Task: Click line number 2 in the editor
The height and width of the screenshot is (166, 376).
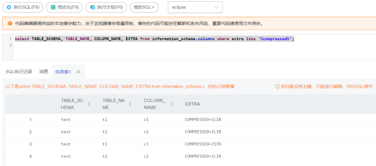Action: (x=11, y=45)
